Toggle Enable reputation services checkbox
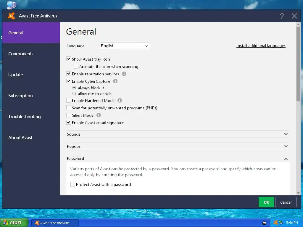Screen dimensions: 303x227 click(69, 74)
